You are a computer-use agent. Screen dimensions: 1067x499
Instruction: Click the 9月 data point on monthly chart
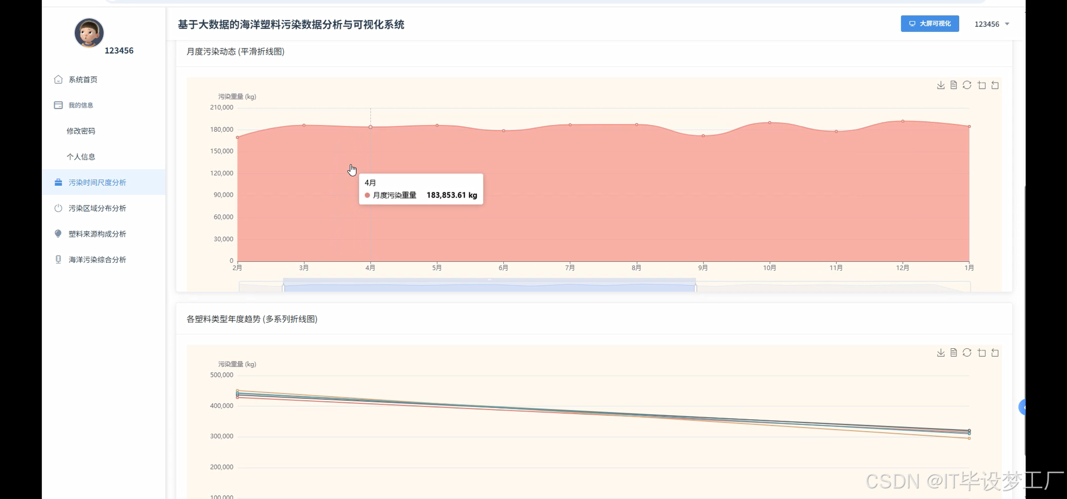pos(703,136)
